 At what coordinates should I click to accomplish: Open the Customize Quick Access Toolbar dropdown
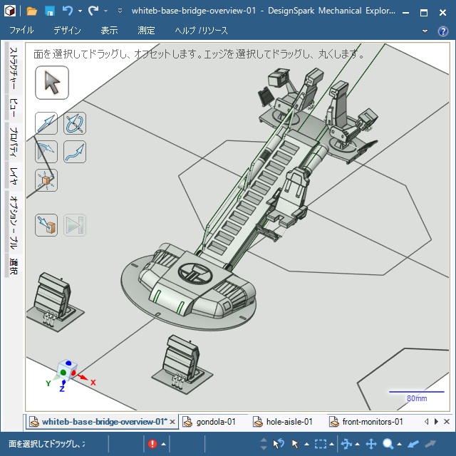coord(120,11)
